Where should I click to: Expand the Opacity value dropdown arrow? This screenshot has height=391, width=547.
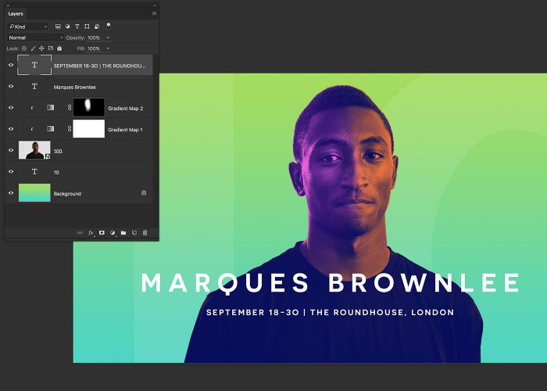click(108, 38)
